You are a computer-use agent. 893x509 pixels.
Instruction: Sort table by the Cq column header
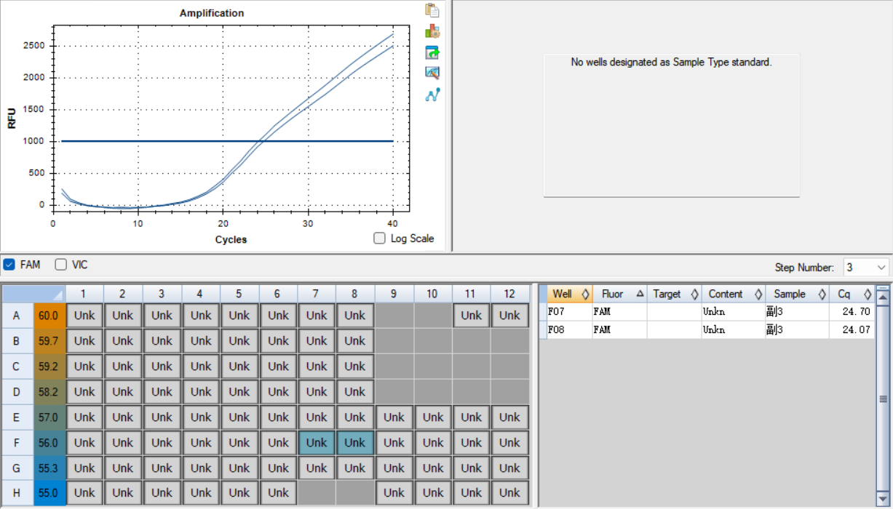click(852, 294)
